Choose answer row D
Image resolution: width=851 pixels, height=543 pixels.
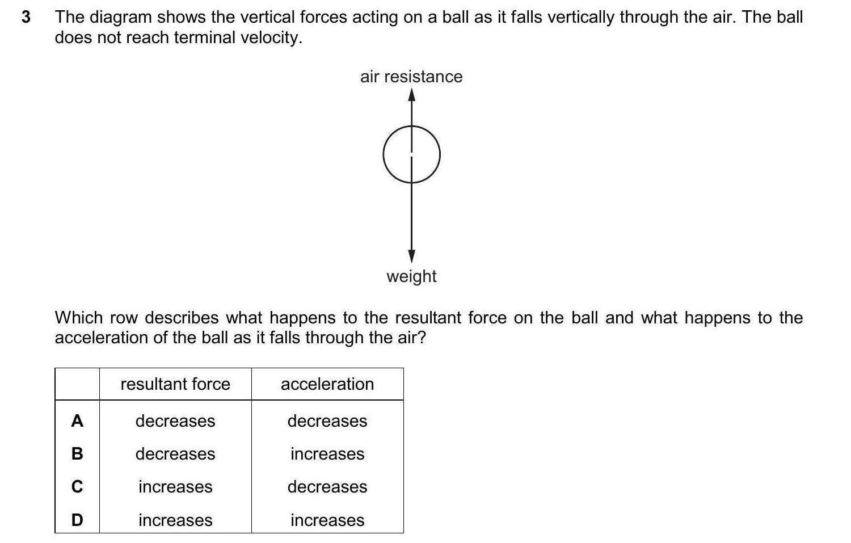77,520
